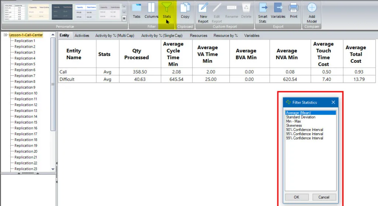Cancel the Filter Statistics dialog
The image size is (378, 206).
point(324,197)
